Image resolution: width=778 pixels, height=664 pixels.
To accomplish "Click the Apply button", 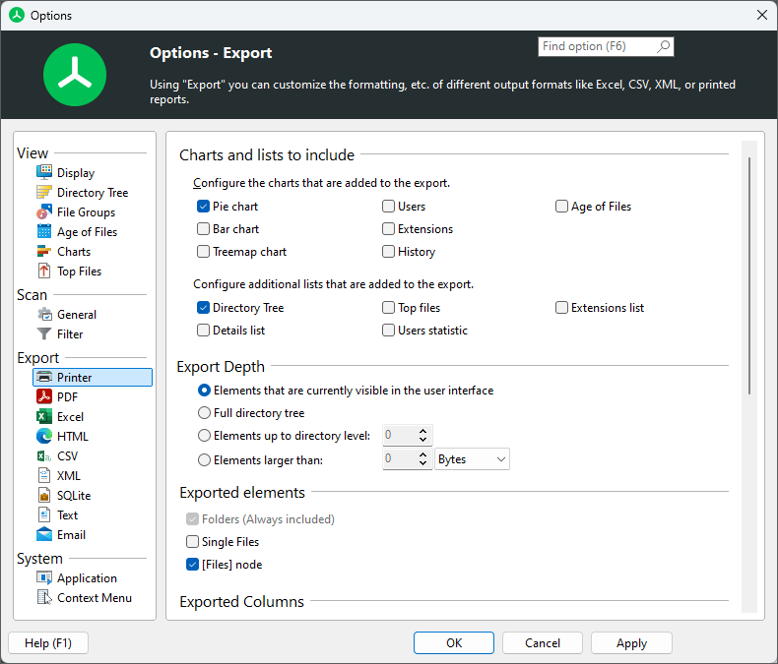I will coord(631,643).
